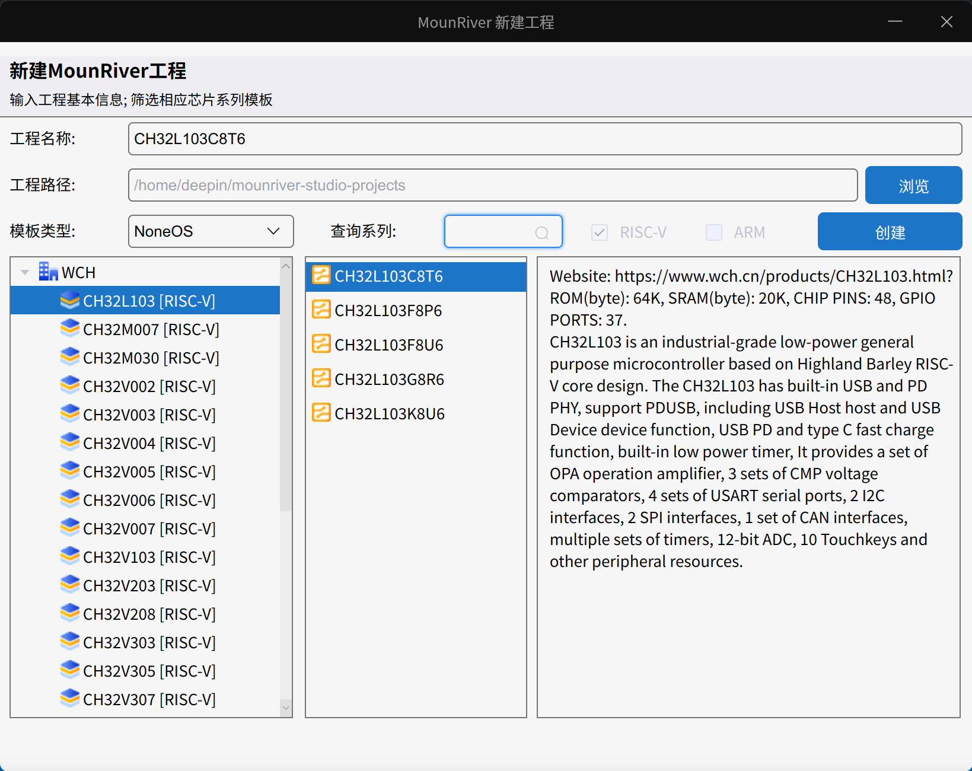Click the CH32M030 [RISC-V] series icon

tap(70, 357)
